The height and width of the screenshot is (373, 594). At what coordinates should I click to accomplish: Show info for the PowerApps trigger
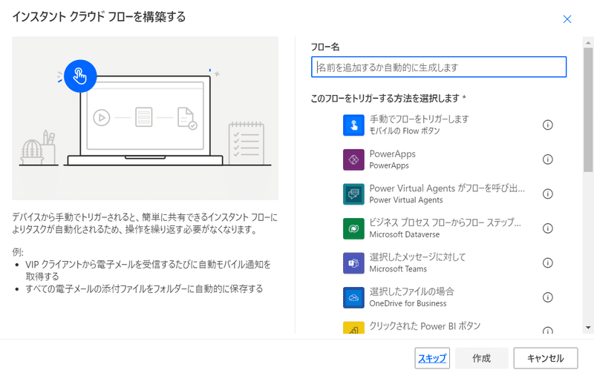[548, 159]
